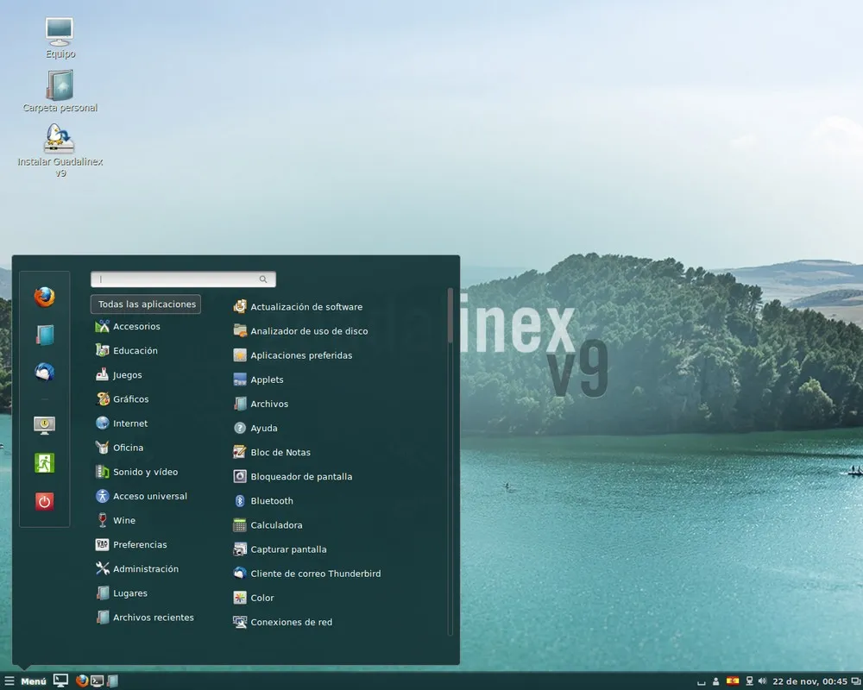Viewport: 863px width, 690px height.
Task: Open a terminal from the taskbar
Action: pyautogui.click(x=98, y=681)
